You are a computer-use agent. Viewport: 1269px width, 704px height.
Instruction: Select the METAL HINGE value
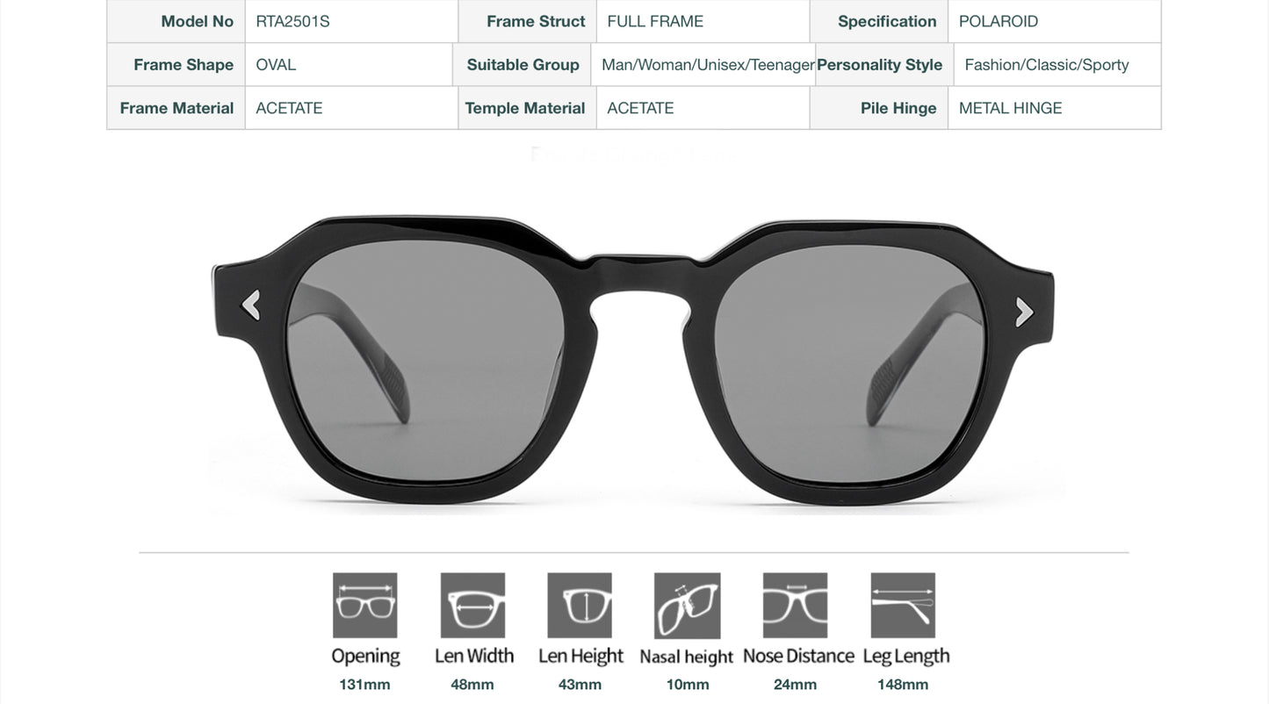[1011, 108]
